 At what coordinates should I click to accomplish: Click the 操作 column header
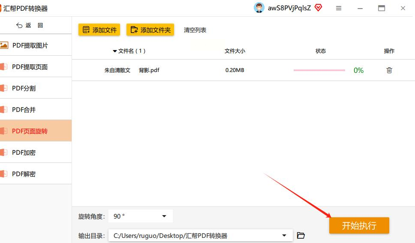(x=389, y=51)
